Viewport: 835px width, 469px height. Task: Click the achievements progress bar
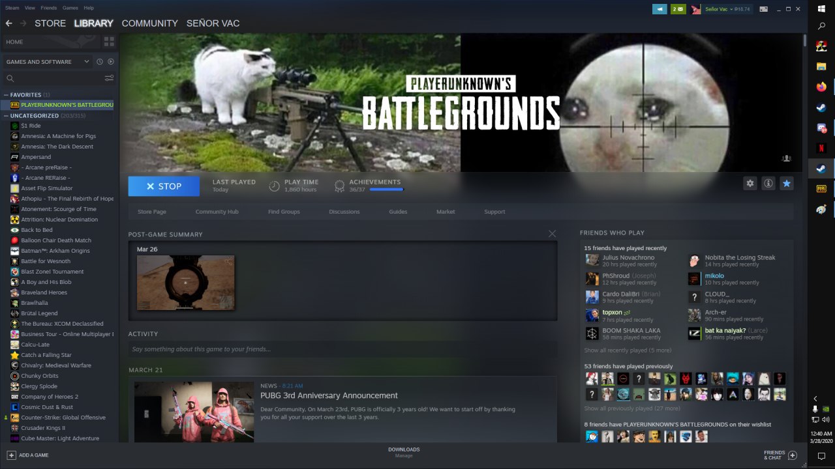[387, 190]
